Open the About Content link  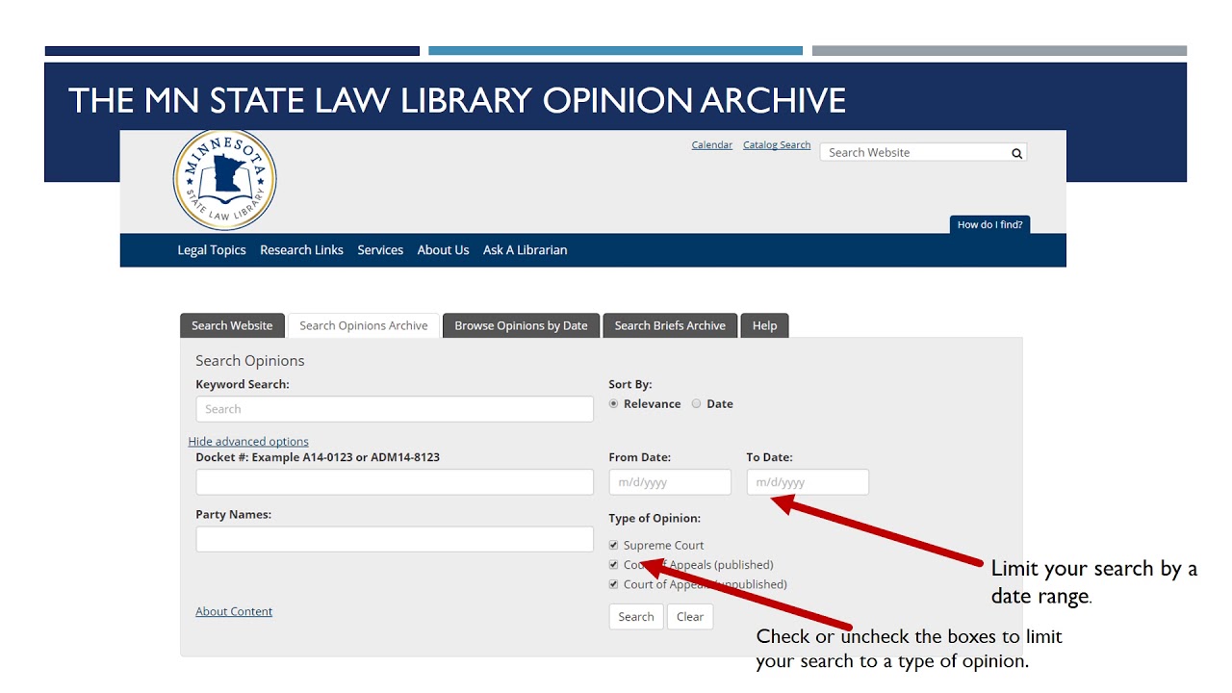point(234,611)
